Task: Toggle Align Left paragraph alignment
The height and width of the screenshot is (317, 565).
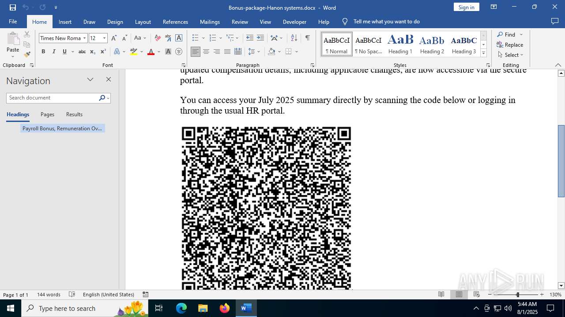Action: pos(196,52)
